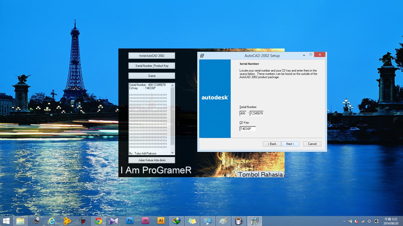Click the text box vertical scrollbar thumb

click(173, 116)
